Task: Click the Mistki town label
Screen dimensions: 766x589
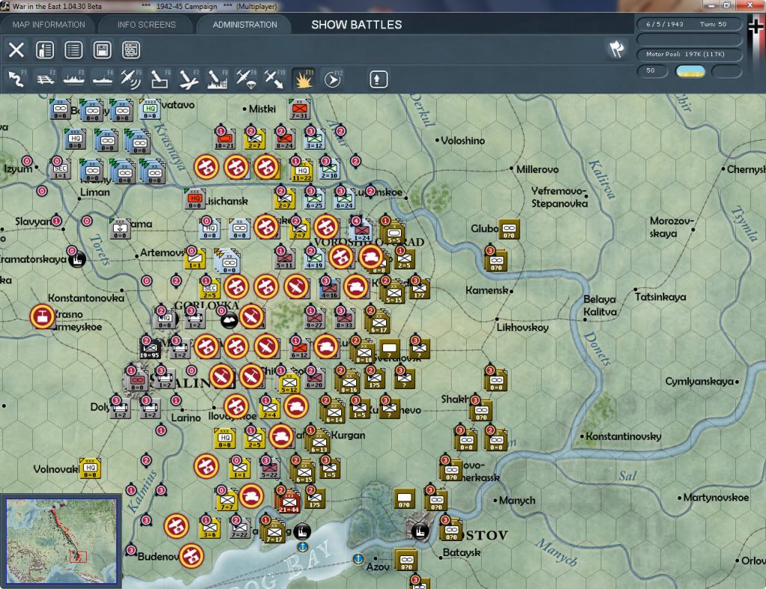Action: pos(263,109)
